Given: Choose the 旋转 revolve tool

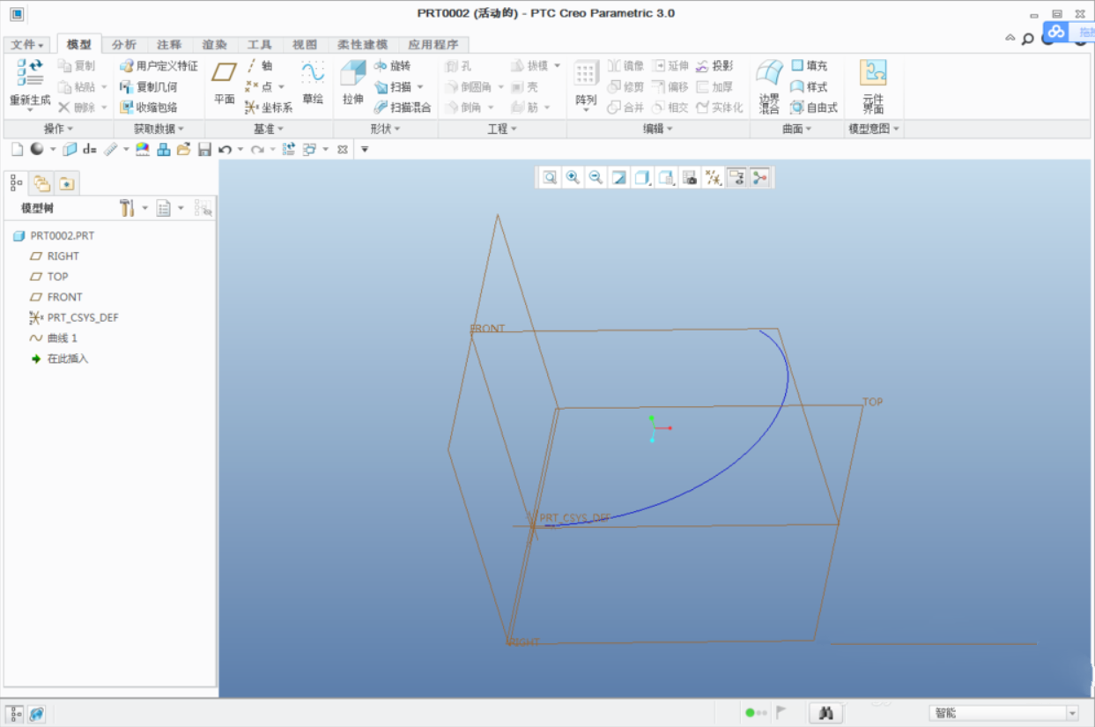Looking at the screenshot, I should 393,66.
